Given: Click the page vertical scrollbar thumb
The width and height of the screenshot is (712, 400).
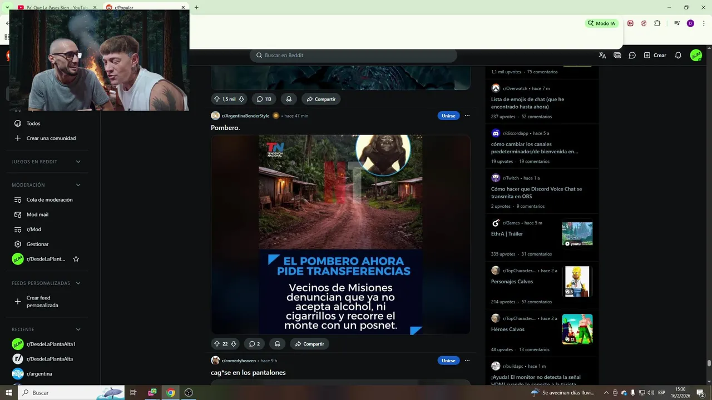Looking at the screenshot, I should coord(709,363).
